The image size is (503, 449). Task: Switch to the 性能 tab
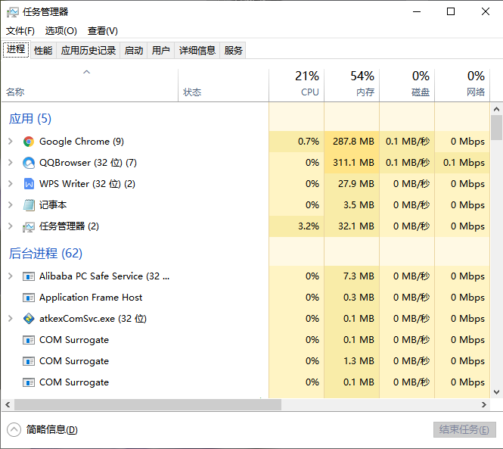click(43, 51)
